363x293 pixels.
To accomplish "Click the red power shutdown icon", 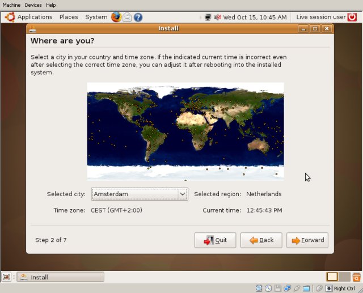I will pos(352,17).
